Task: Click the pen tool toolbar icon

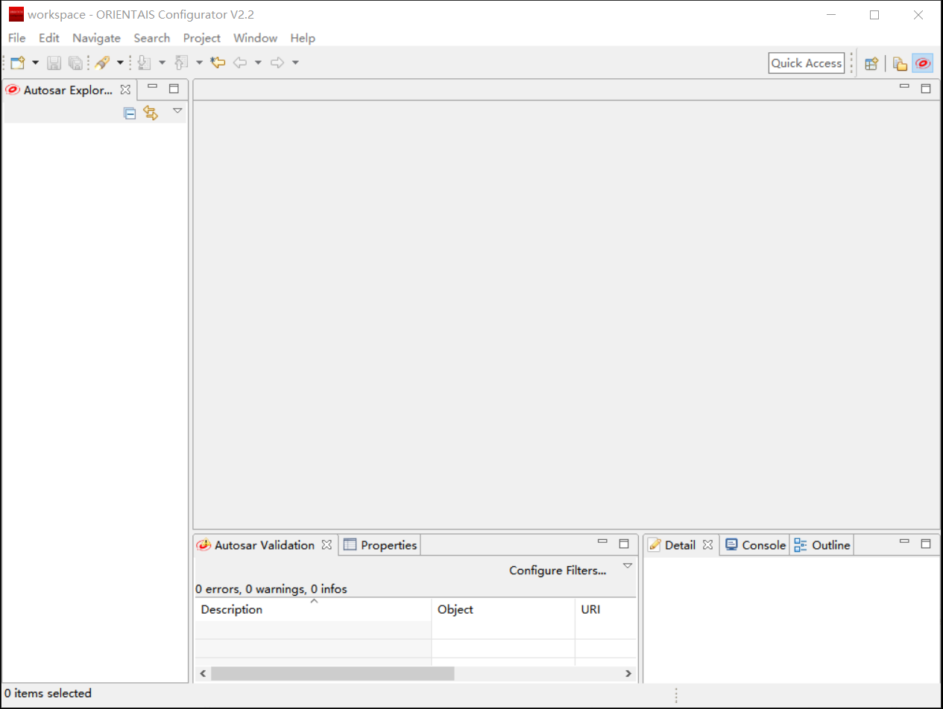Action: pos(103,63)
